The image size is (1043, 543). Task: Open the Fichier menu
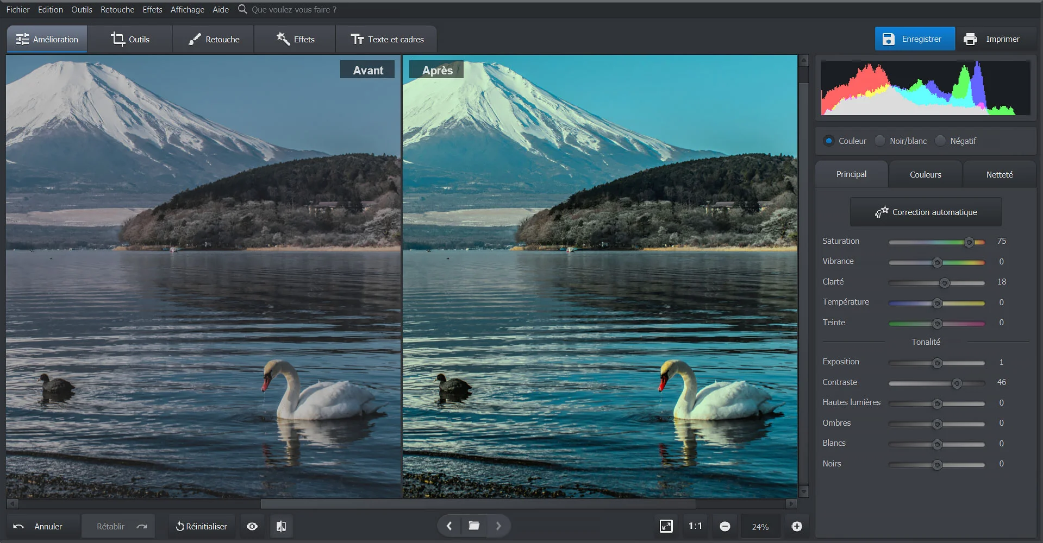click(x=18, y=9)
